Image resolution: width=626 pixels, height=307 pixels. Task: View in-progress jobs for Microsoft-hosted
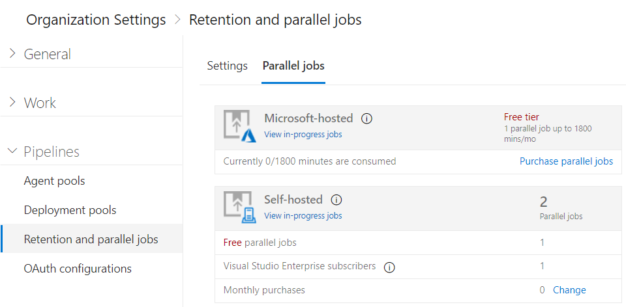click(303, 135)
